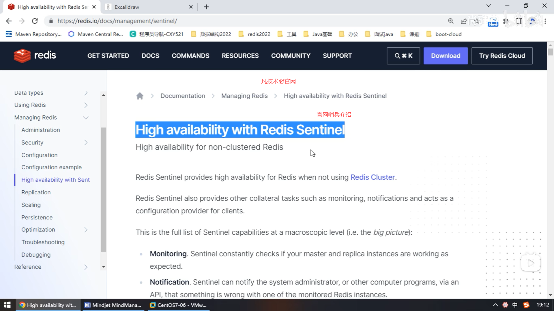Click the share page icon in address bar
Screen dimensions: 554x311
coord(464,21)
